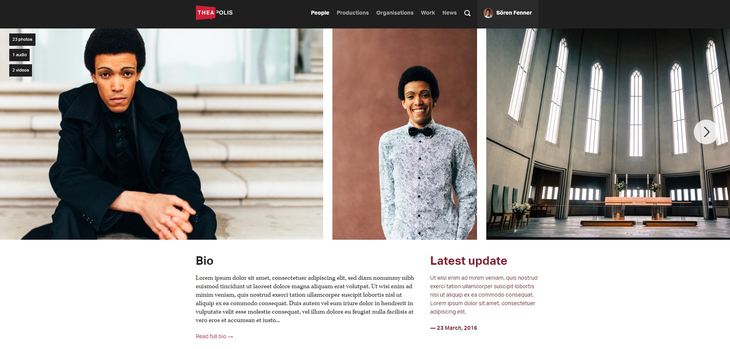Click the Bio heading
The height and width of the screenshot is (349, 730).
click(x=204, y=260)
